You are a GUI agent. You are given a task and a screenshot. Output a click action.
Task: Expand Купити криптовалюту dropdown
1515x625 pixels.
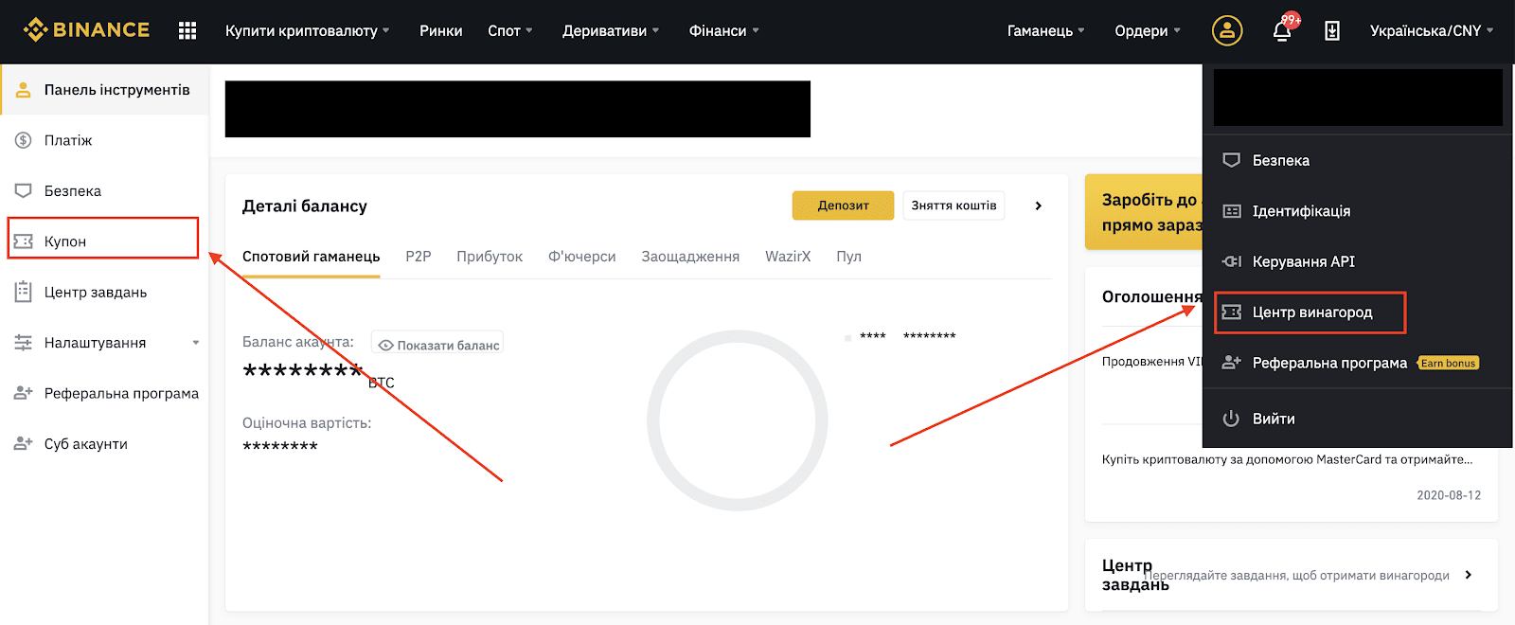[x=308, y=30]
